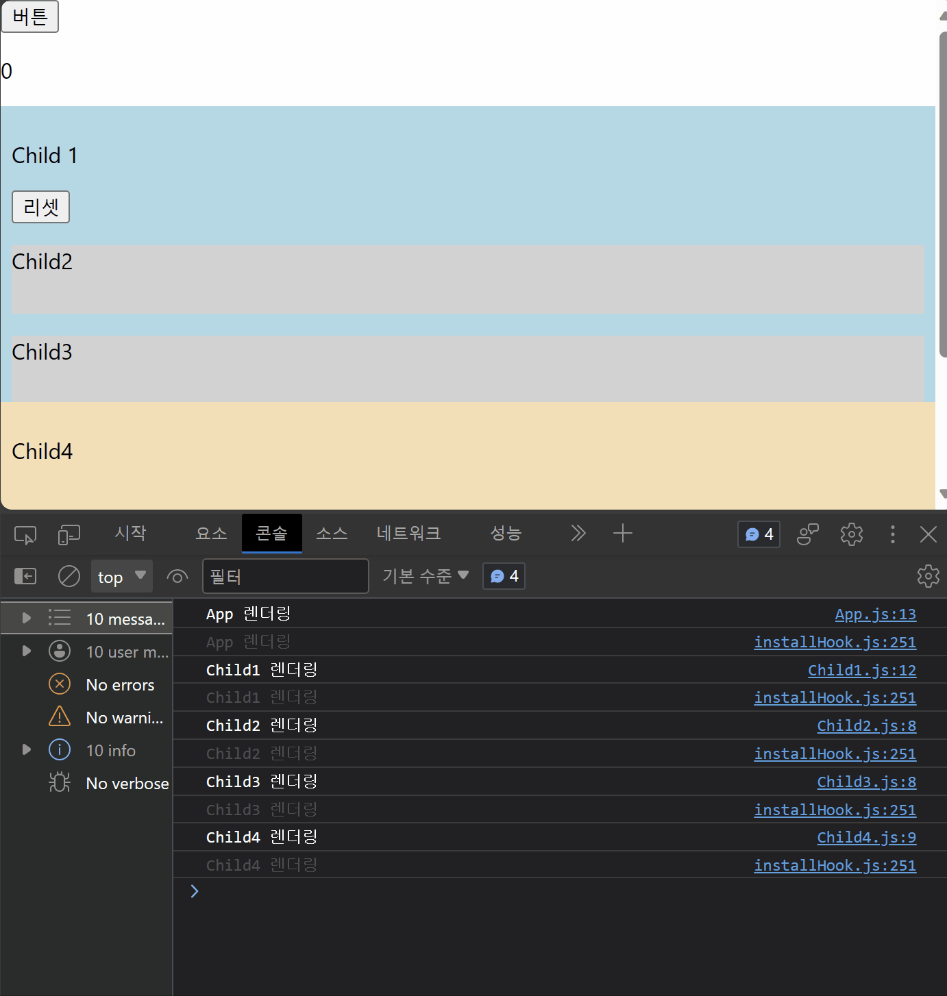Switch to the 요소 tab

pos(211,533)
